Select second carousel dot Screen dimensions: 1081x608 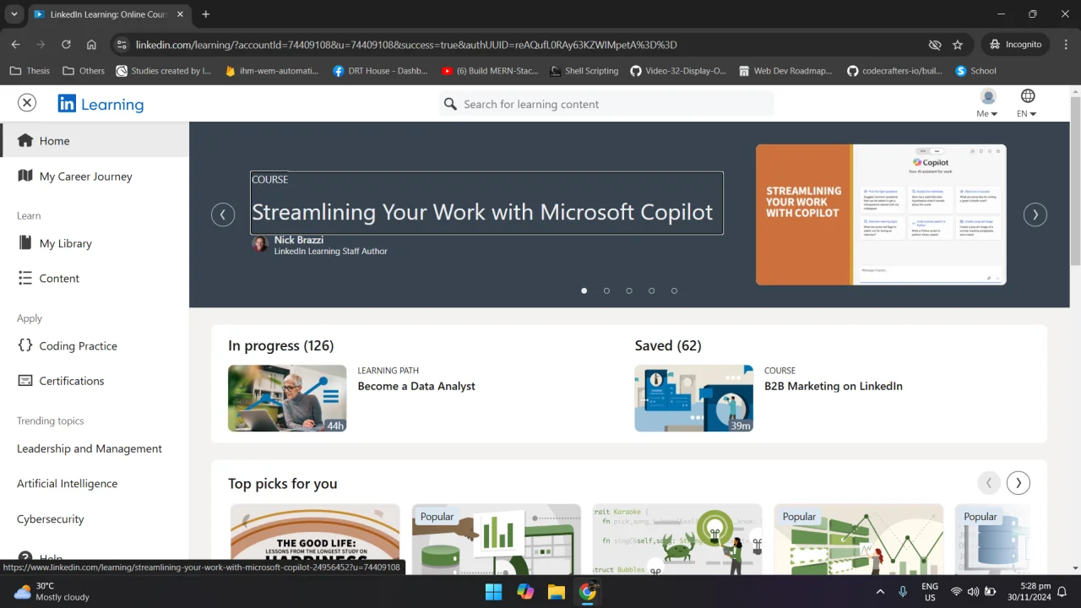[606, 290]
